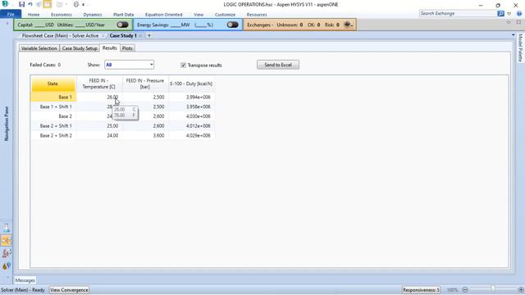
Task: Select the FEED IN - Temperature column header
Action: coord(99,84)
